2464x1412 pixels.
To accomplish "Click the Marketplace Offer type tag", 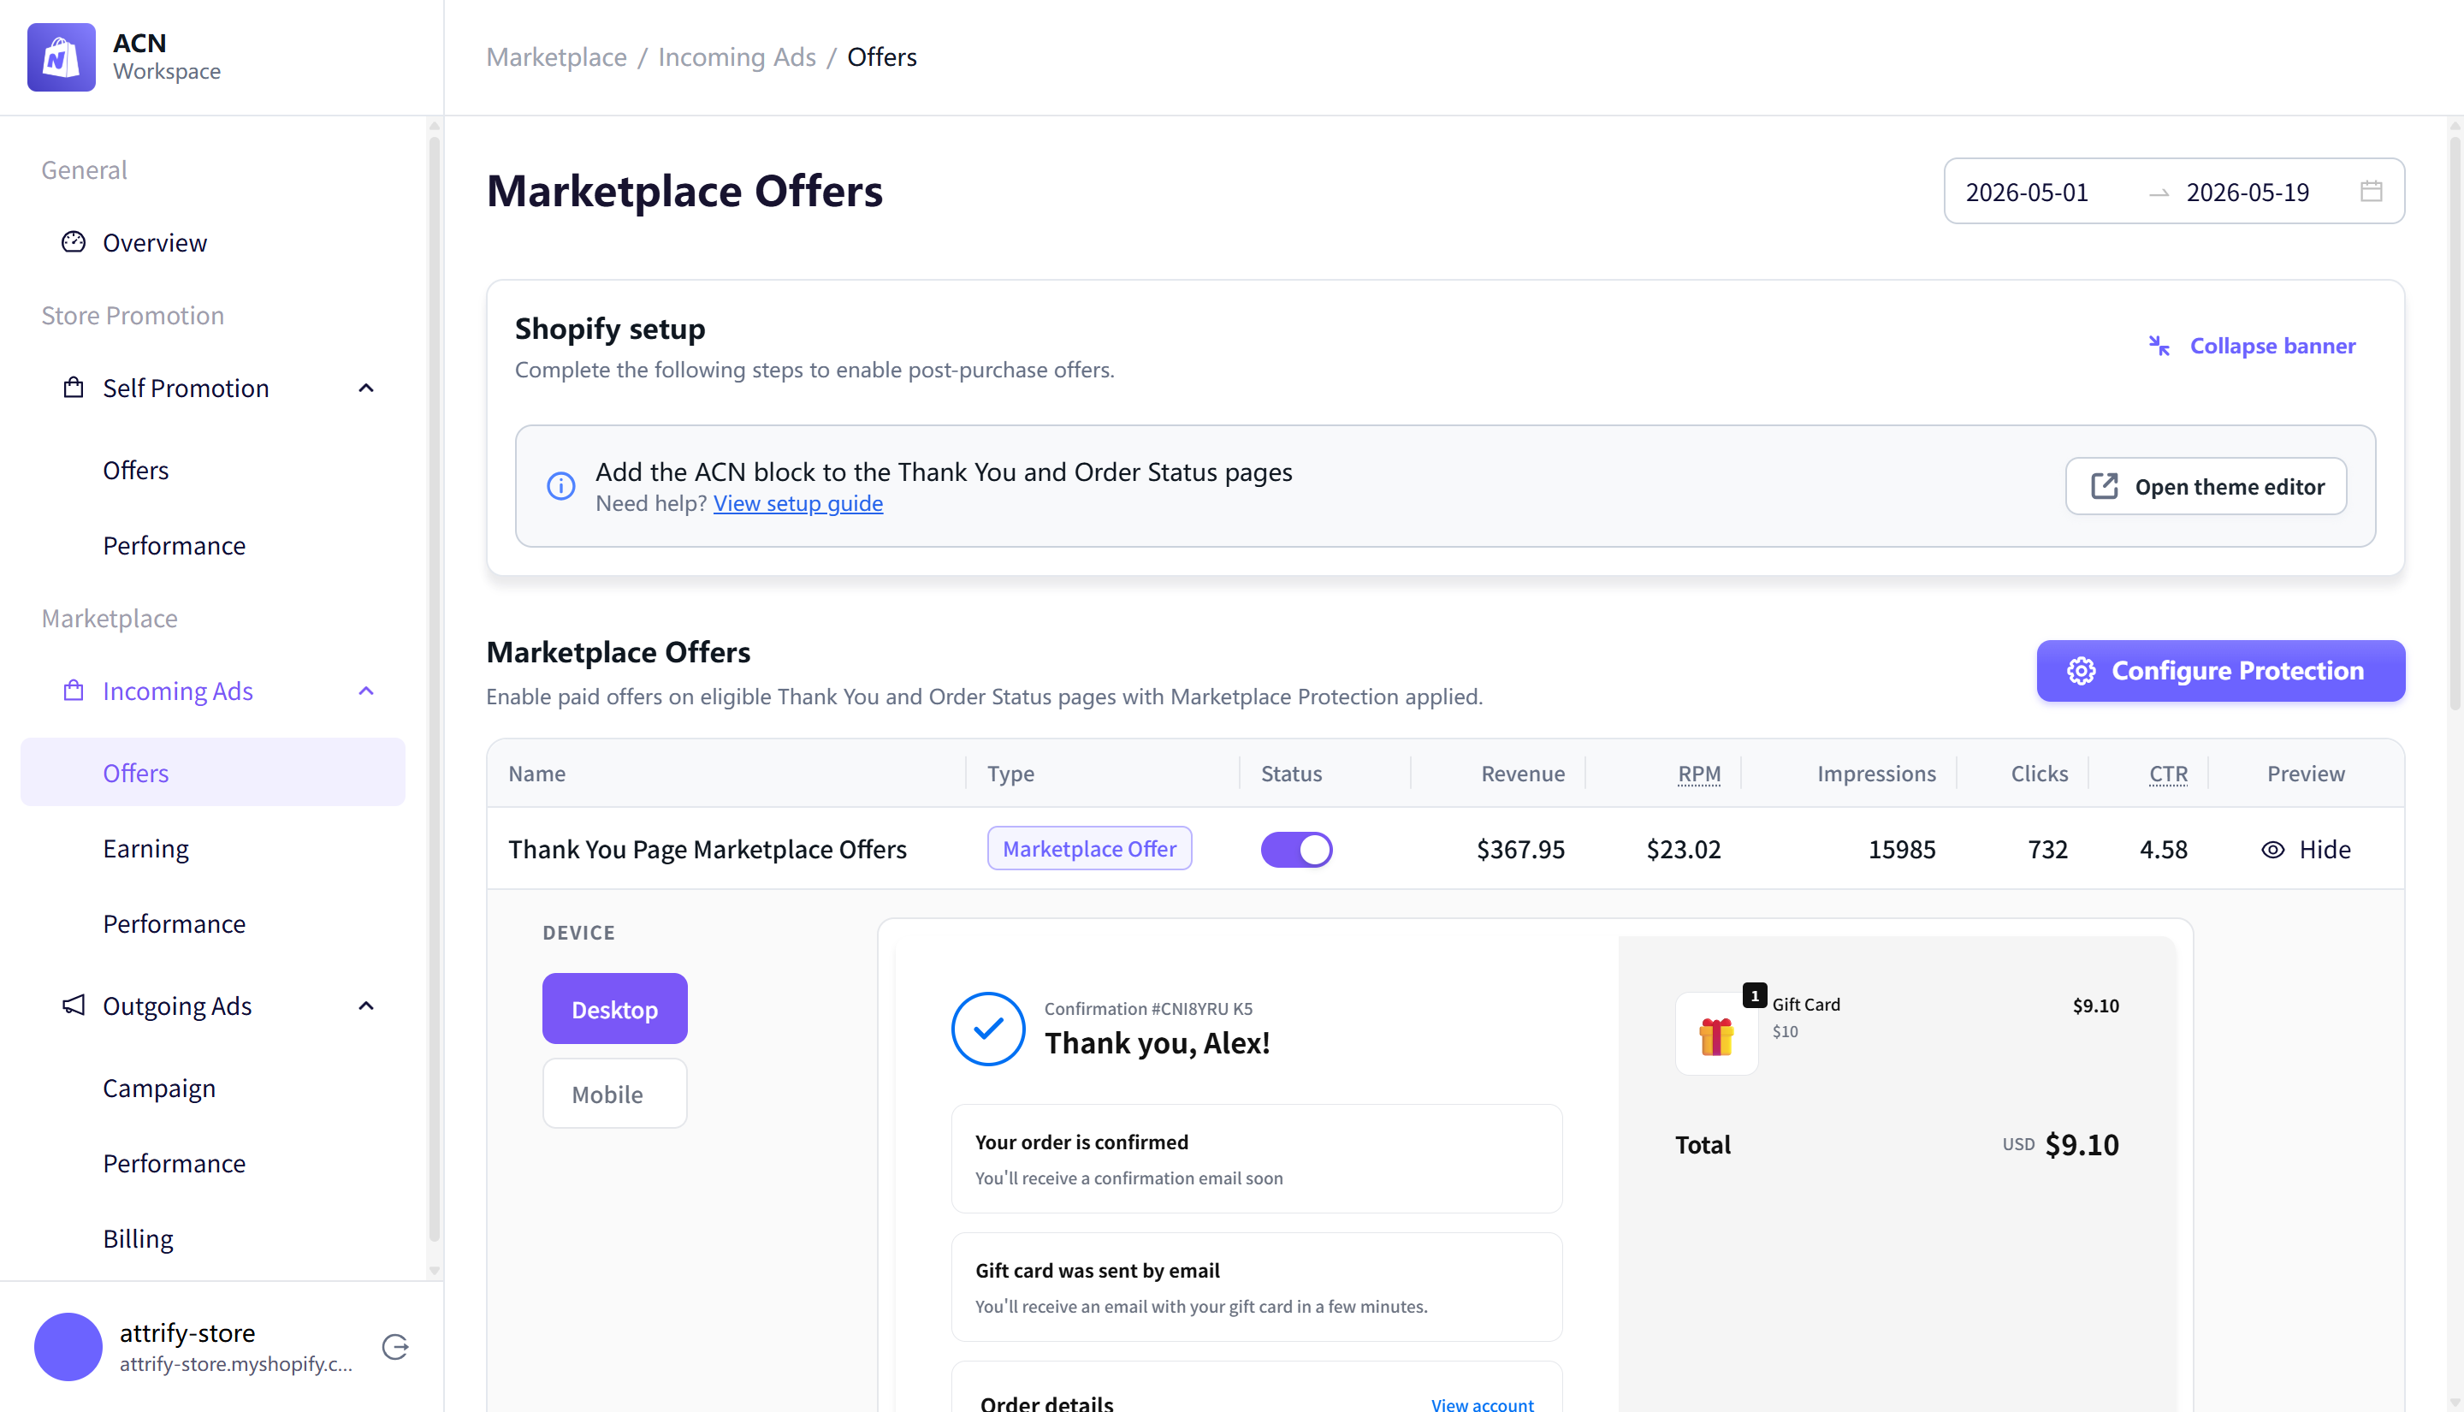I will 1089,849.
